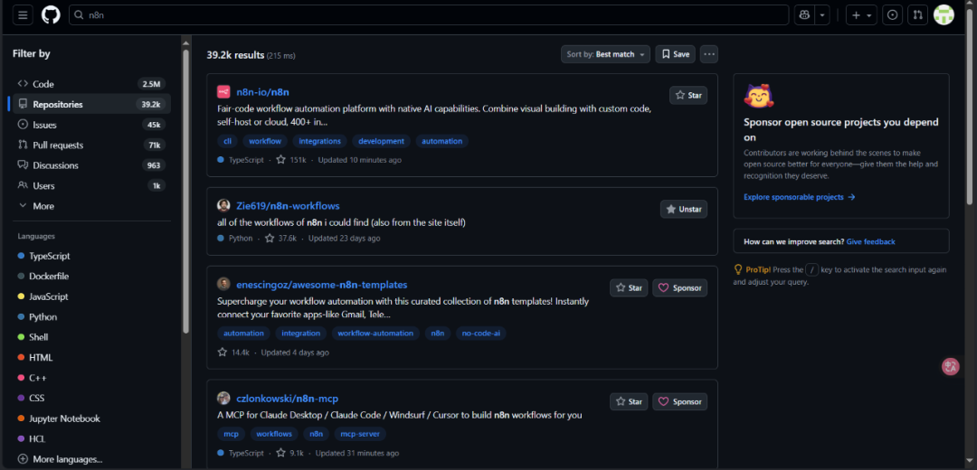Open the user avatar menu
Image resolution: width=977 pixels, height=470 pixels.
coord(944,15)
